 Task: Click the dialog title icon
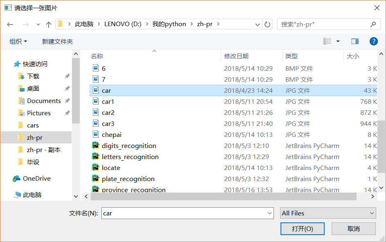8,8
